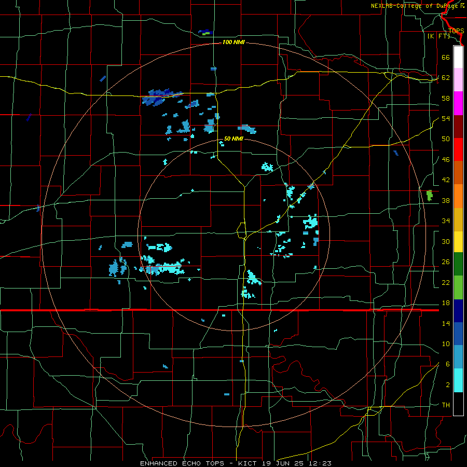The image size is (467, 467).
Task: Click the "TOPS" legend heading
Action: (456, 31)
